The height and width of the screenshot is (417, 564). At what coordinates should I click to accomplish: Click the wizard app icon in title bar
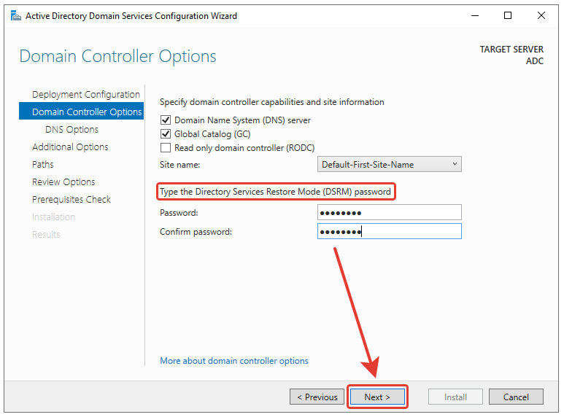click(x=15, y=15)
